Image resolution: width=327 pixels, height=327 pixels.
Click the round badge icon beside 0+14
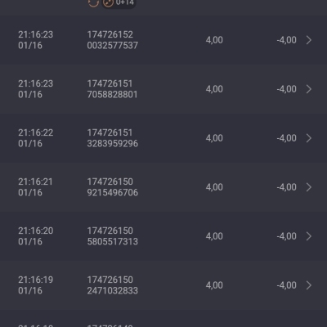[x=108, y=2]
